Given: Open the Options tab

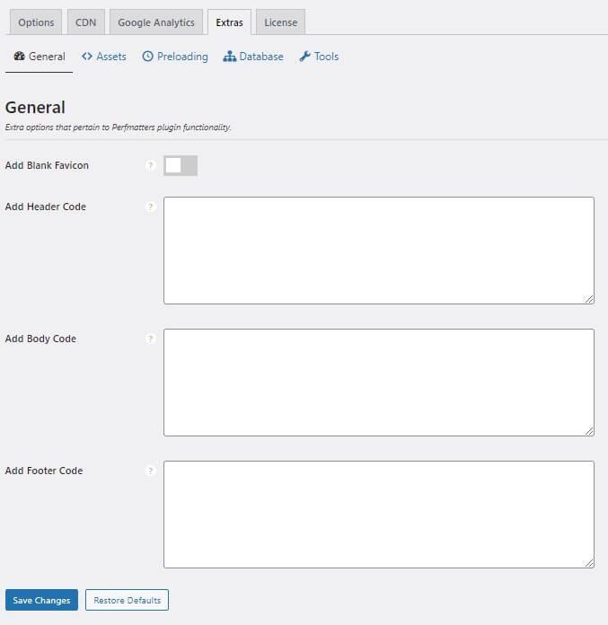Looking at the screenshot, I should [x=36, y=22].
